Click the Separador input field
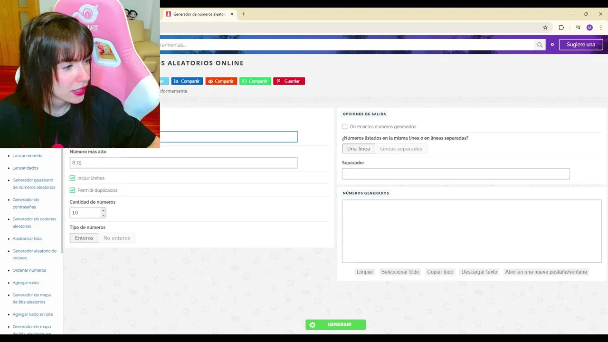Image resolution: width=608 pixels, height=342 pixels. click(456, 174)
